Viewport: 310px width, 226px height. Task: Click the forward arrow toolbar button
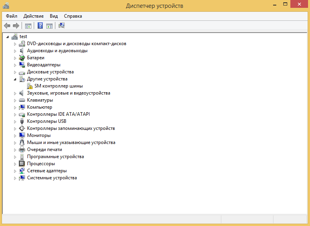16,26
